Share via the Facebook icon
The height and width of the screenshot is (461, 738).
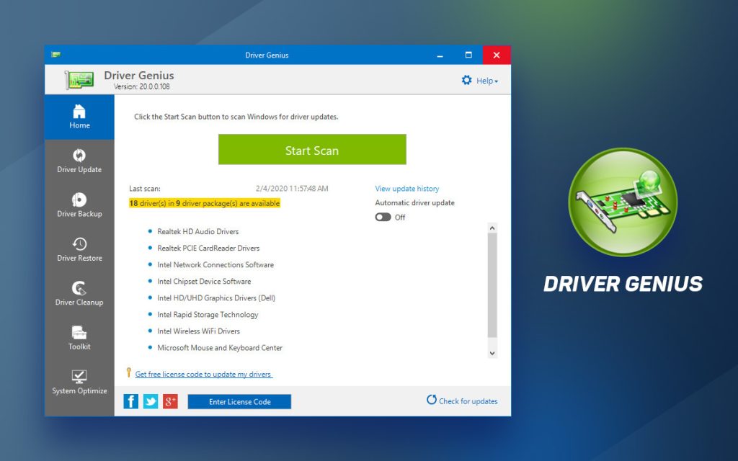[x=130, y=401]
